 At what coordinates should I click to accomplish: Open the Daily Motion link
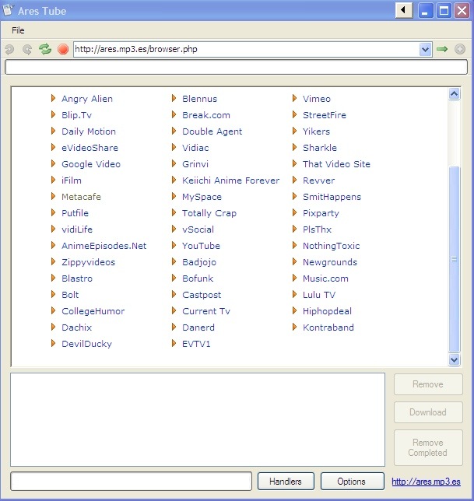click(89, 131)
